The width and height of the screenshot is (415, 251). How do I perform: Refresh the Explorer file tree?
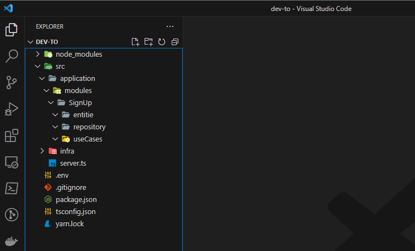(162, 42)
